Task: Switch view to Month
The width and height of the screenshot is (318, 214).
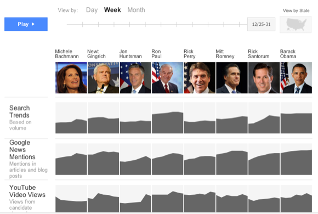Action: point(136,10)
